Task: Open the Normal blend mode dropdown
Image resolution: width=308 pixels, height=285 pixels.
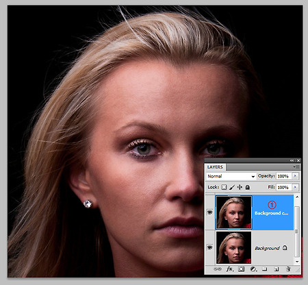Action: (231, 176)
